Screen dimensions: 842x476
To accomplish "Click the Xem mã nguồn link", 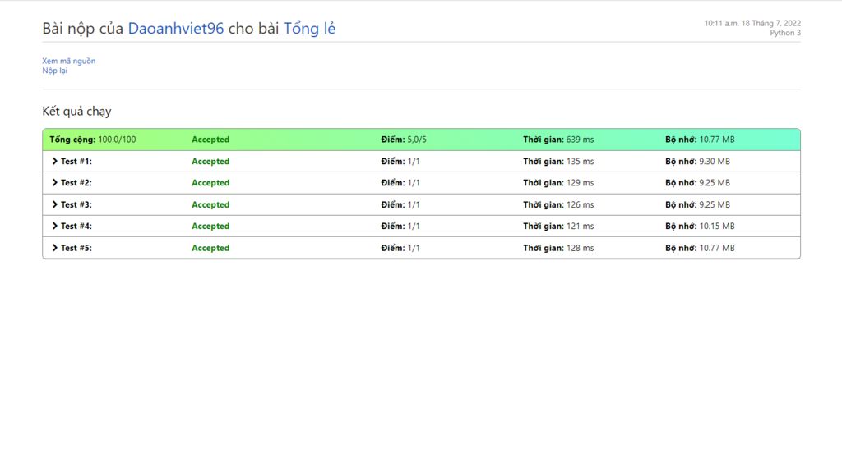I will click(x=69, y=61).
